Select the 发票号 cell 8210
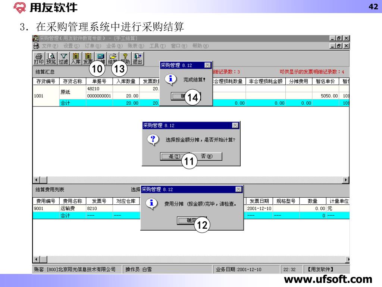This screenshot has height=287, width=382. [99, 209]
